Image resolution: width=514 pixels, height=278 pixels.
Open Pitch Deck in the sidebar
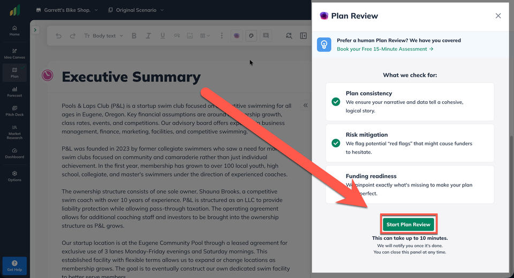[14, 111]
